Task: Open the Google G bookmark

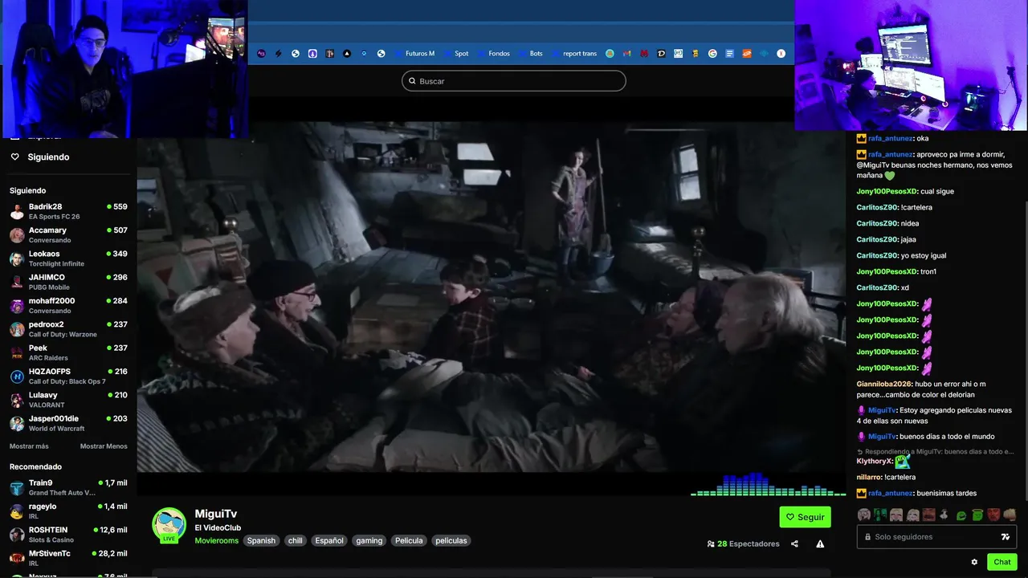Action: coord(712,54)
